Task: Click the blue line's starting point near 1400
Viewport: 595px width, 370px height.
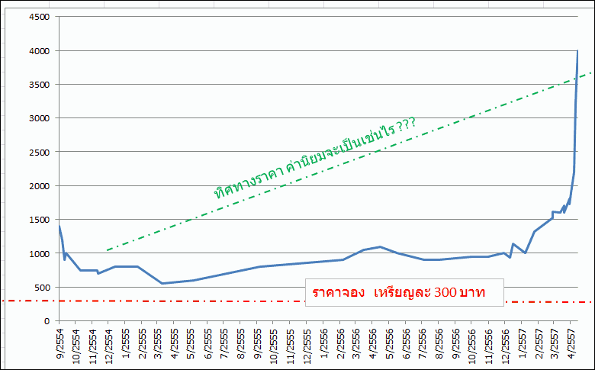Action: (x=59, y=227)
